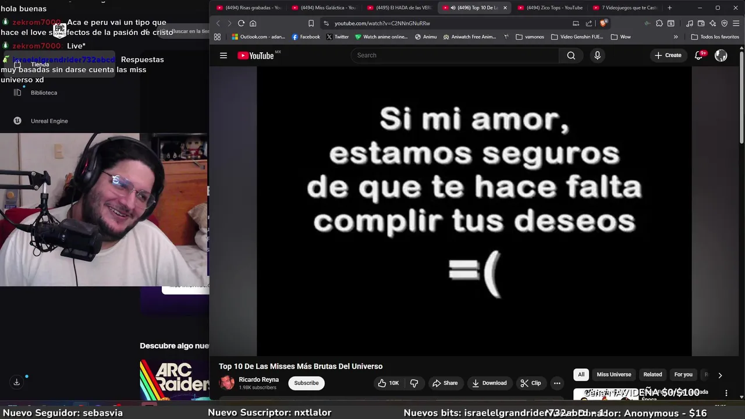Image resolution: width=745 pixels, height=419 pixels.
Task: Switch to Miss Galáctica tab
Action: pos(324,8)
